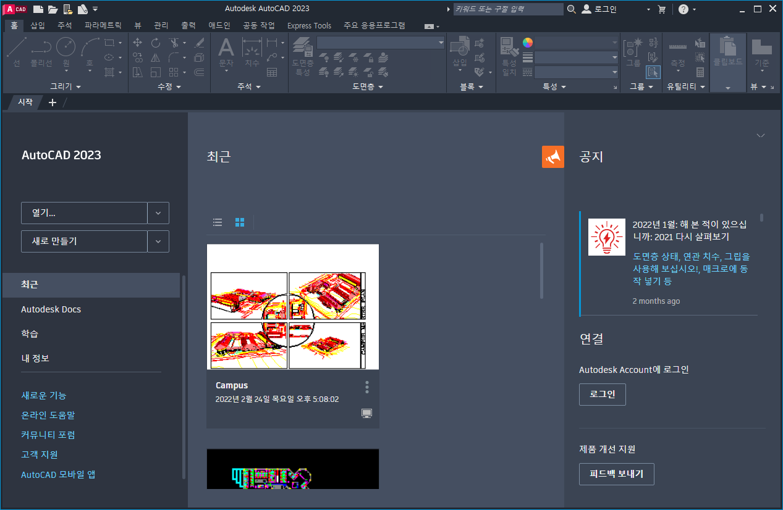Select the Polyline (폴리선) tool
The width and height of the screenshot is (783, 510).
(41, 52)
